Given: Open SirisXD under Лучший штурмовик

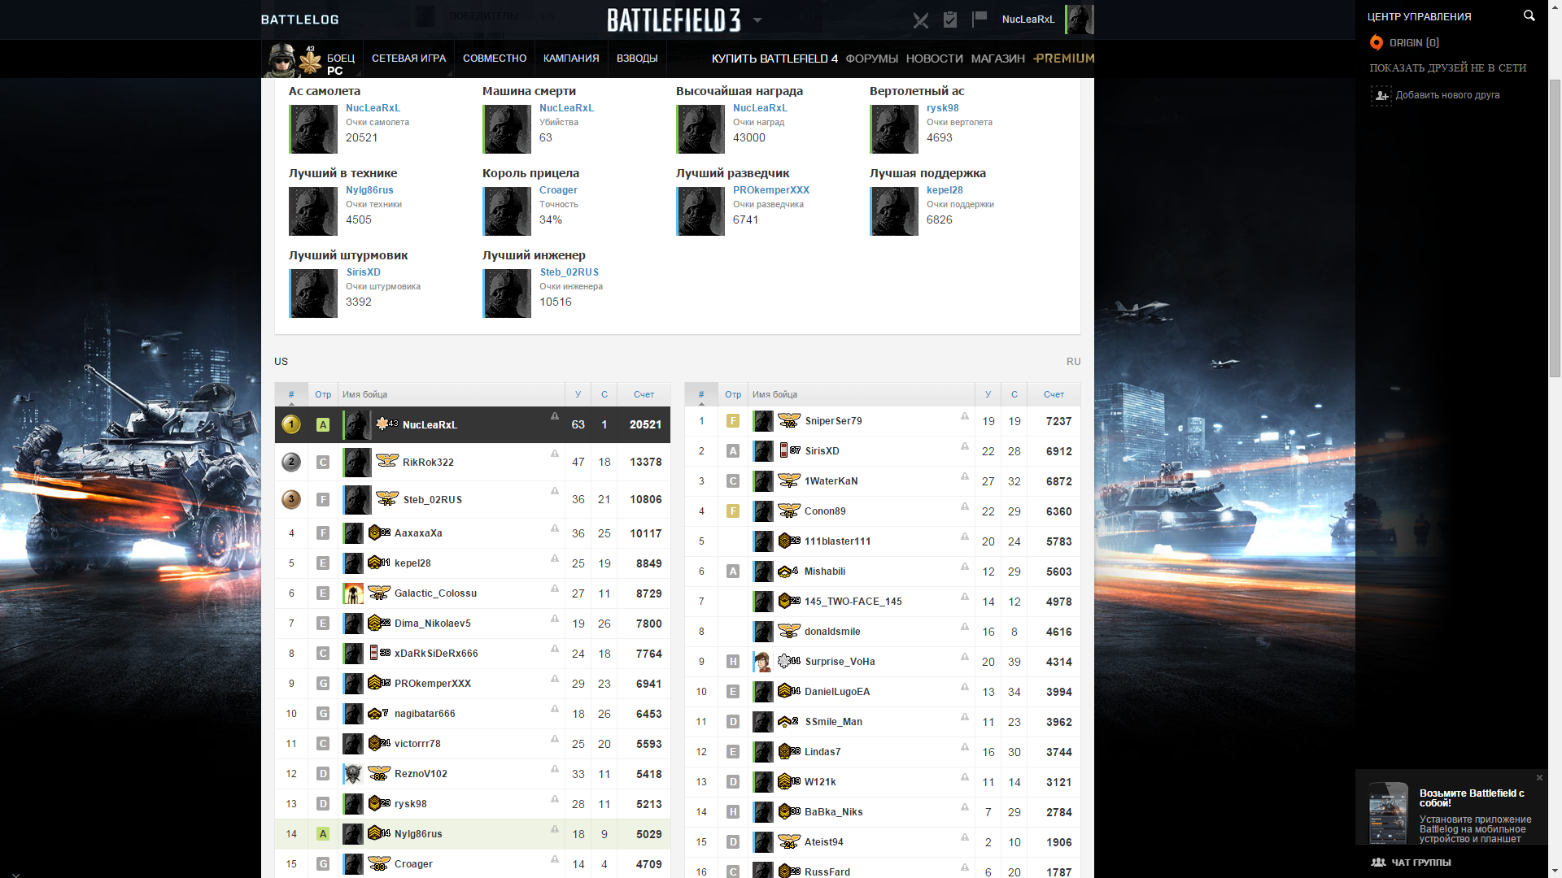Looking at the screenshot, I should [363, 272].
